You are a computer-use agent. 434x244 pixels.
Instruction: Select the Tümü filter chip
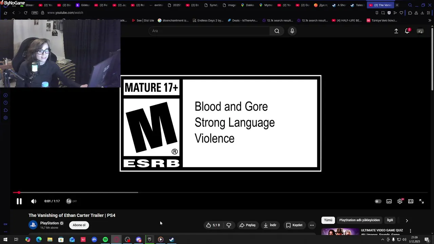point(328,220)
